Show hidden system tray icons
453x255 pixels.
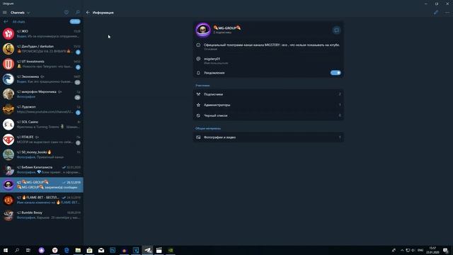(x=402, y=250)
